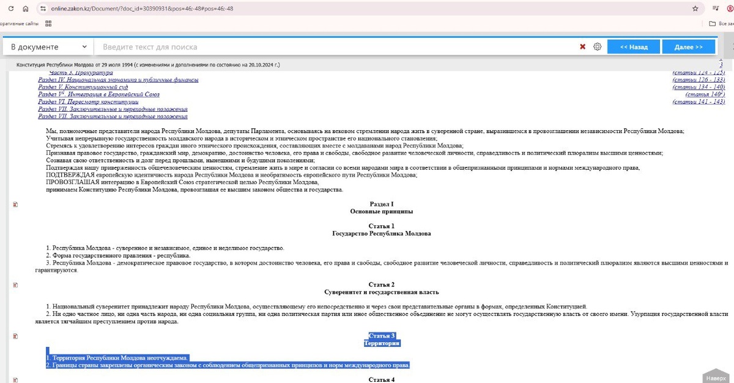Click the 'оративные сайты' bookmark in bookmarks bar
The width and height of the screenshot is (734, 383).
(20, 24)
